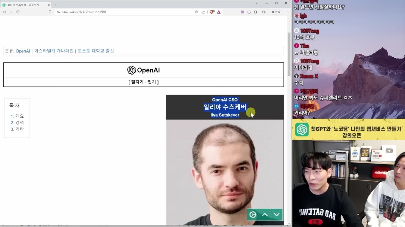
Task: Click the zoom magnifier icon in address bar
Action: pos(196,12)
